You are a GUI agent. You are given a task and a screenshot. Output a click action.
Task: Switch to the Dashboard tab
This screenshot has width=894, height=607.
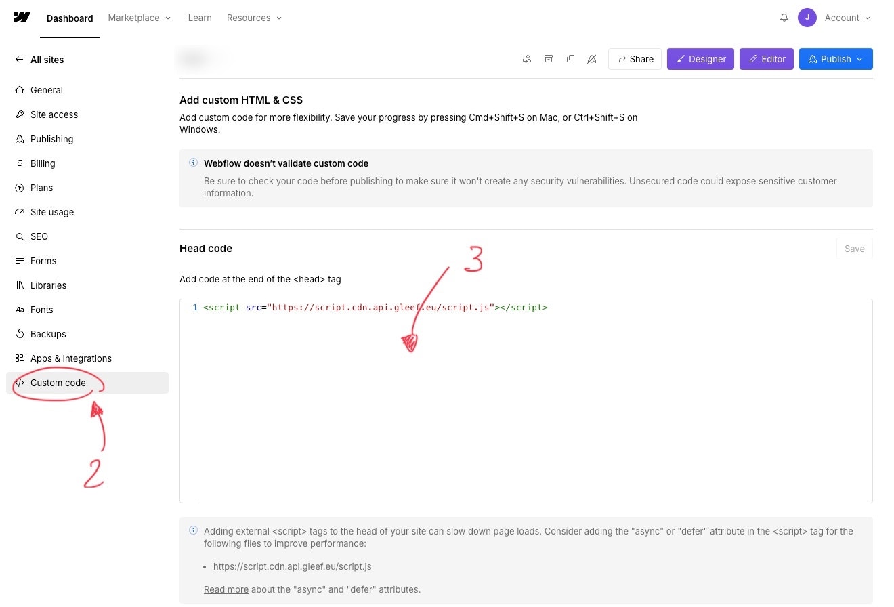(69, 18)
